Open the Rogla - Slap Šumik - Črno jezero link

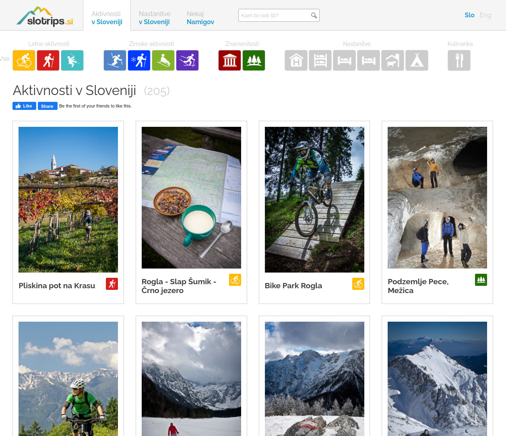coord(179,286)
